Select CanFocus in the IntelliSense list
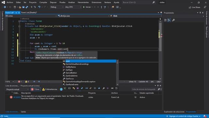 click(x=70, y=79)
